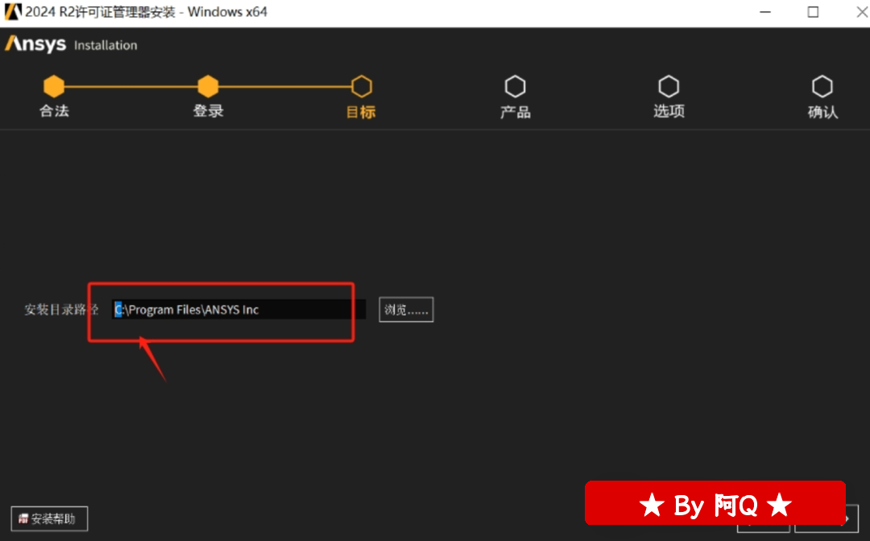Click the Ansys title bar app icon

tap(13, 11)
